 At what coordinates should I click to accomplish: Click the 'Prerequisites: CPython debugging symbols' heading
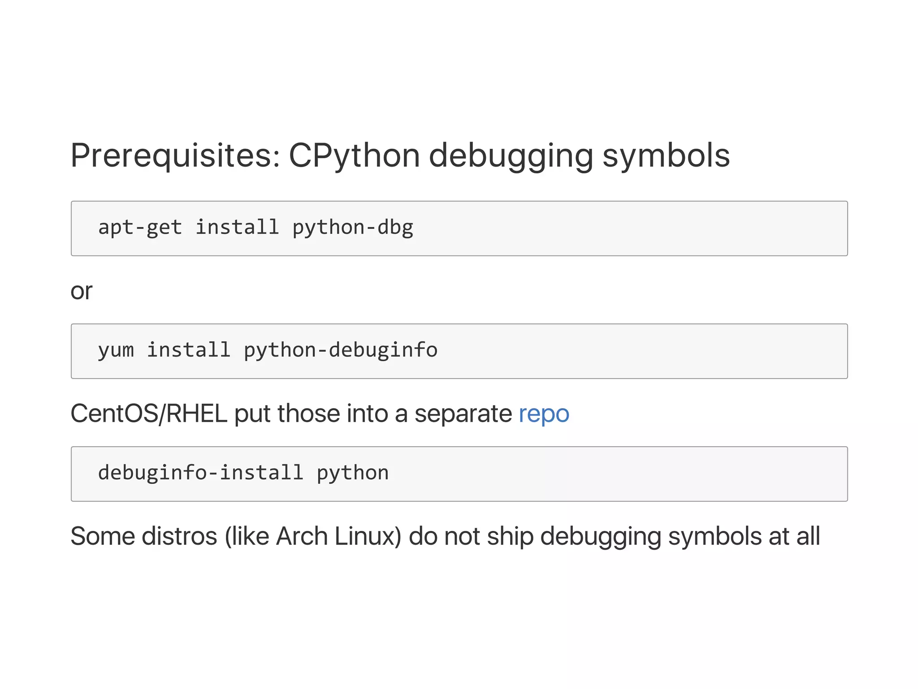(x=400, y=156)
